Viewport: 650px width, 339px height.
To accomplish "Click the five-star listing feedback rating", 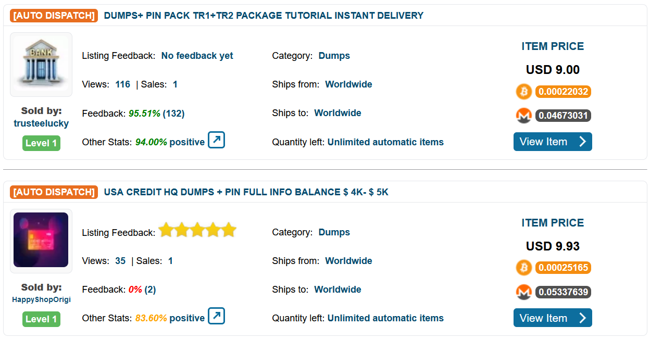I will tap(197, 230).
